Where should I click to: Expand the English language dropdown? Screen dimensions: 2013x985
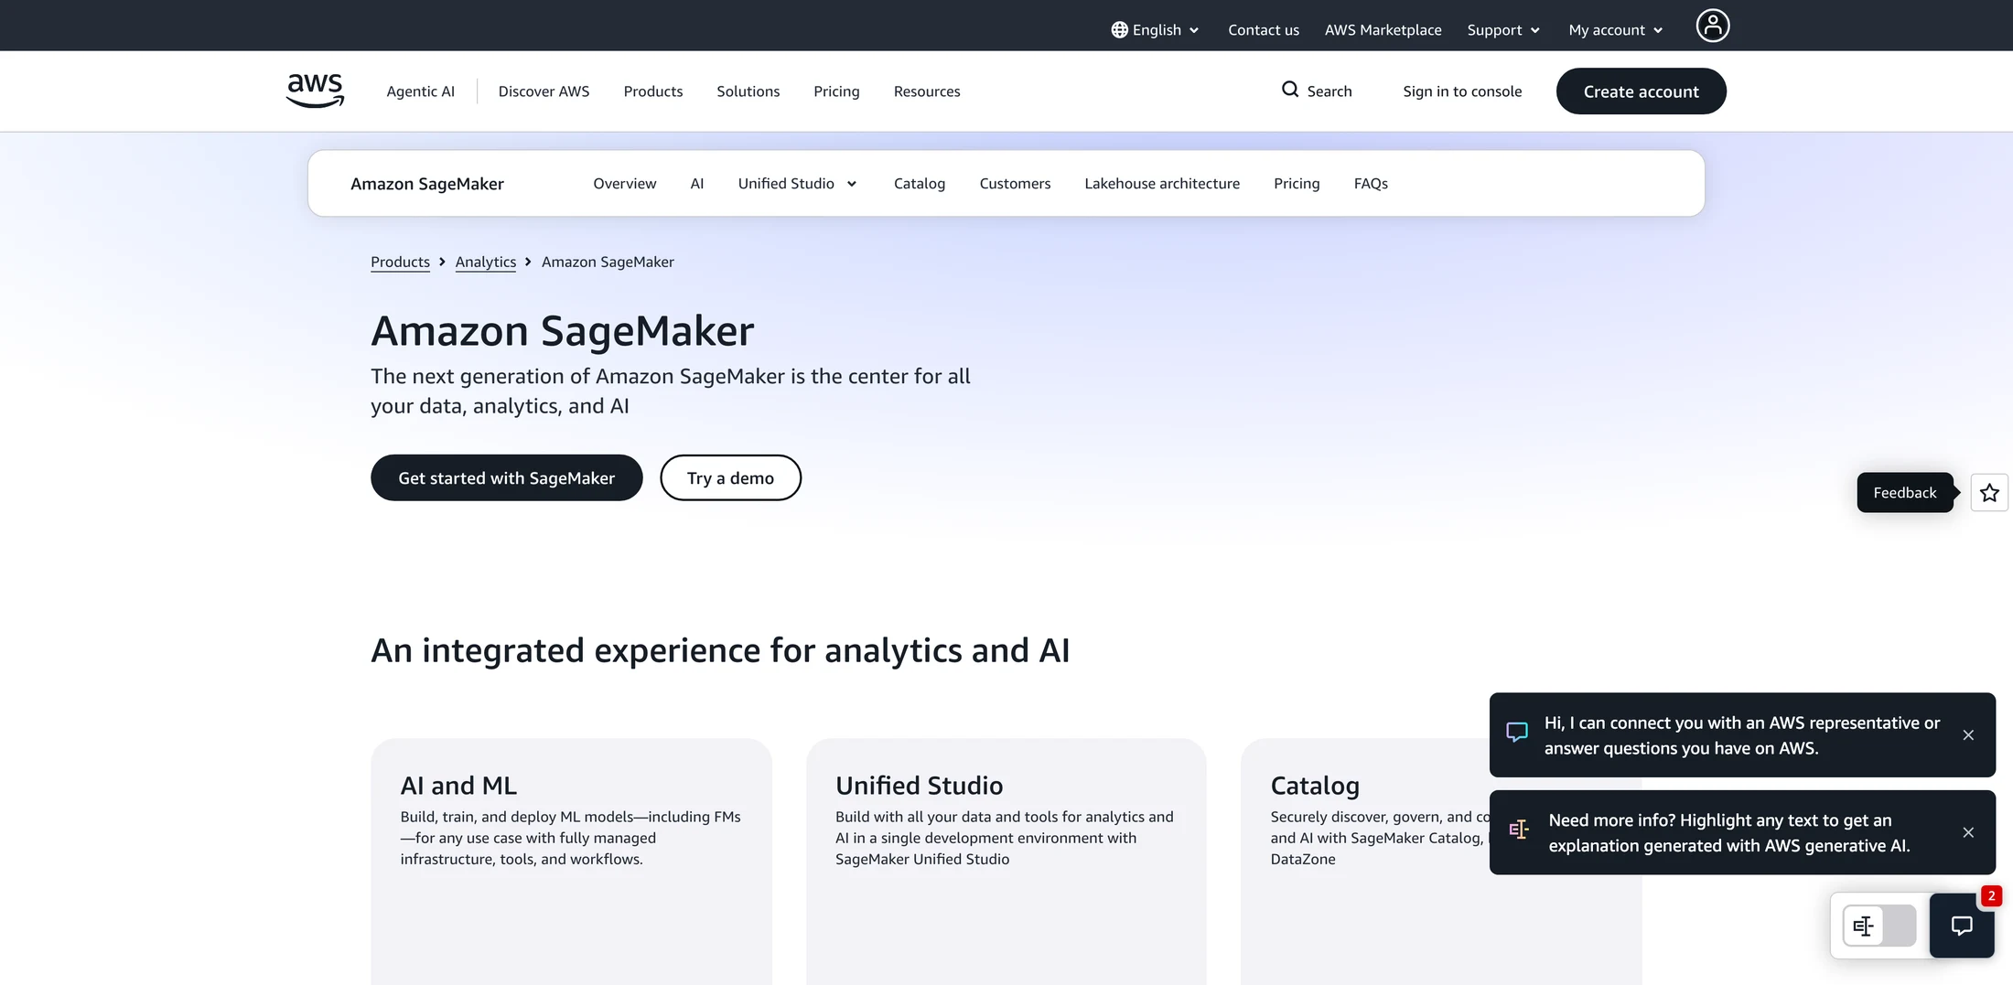tap(1156, 30)
